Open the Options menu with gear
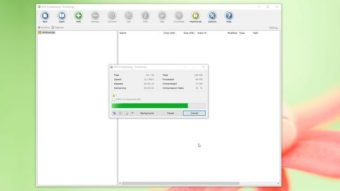This screenshot has height=191, width=340. tap(58, 28)
